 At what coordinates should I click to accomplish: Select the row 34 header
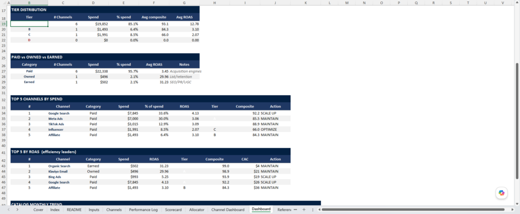(4, 113)
